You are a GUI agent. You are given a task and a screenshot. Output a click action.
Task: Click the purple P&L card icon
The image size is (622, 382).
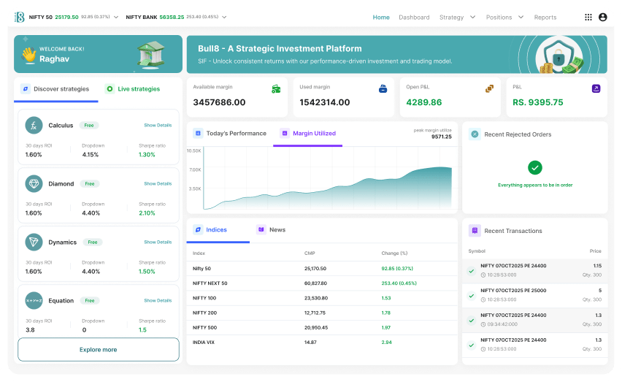(x=596, y=88)
